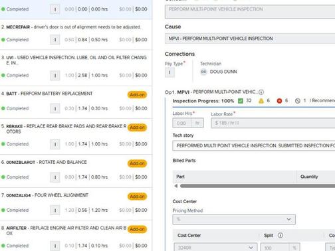Image resolution: width=335 pixels, height=251 pixels.
Task: Open the Pricing Method dropdown
Action: pos(234,219)
